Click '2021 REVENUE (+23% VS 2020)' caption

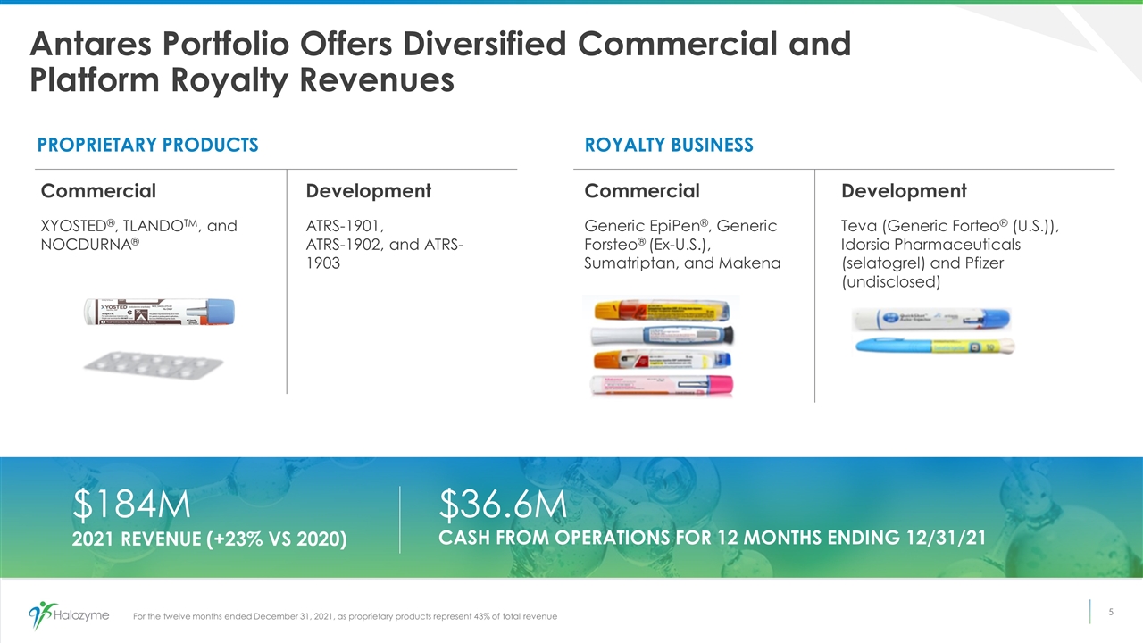(210, 540)
